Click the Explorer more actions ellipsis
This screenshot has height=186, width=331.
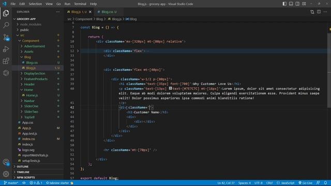[58, 12]
